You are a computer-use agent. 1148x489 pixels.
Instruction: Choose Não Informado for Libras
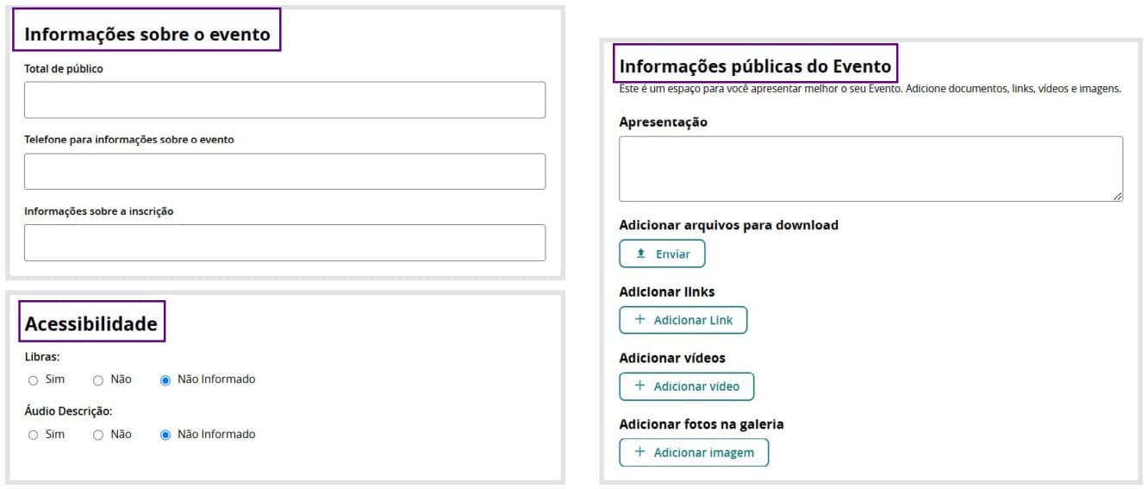tap(165, 380)
